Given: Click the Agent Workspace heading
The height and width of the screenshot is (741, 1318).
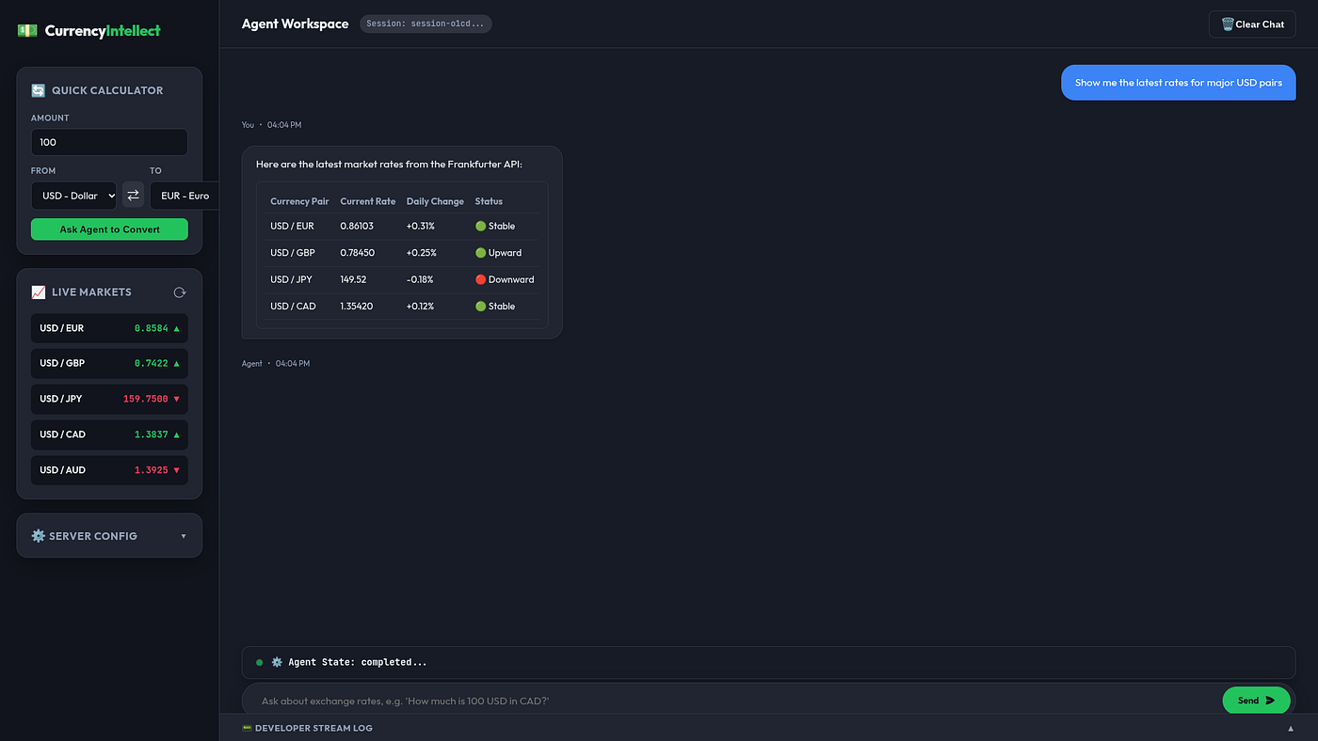Looking at the screenshot, I should 295,24.
